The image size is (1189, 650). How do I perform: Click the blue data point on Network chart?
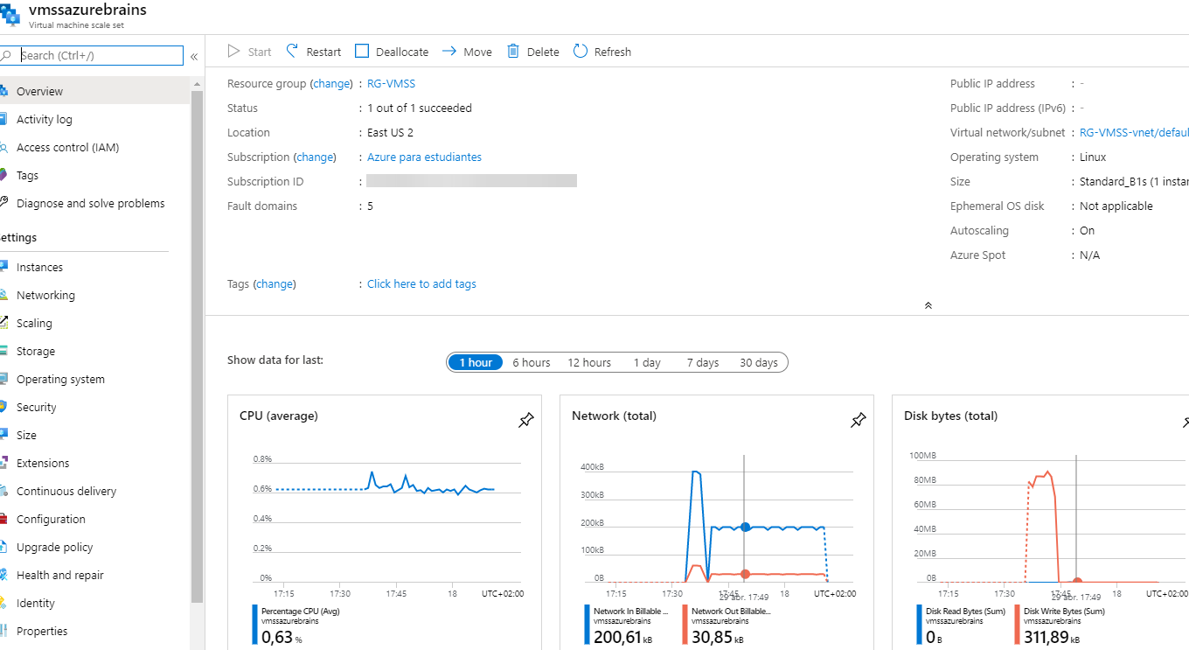coord(745,527)
